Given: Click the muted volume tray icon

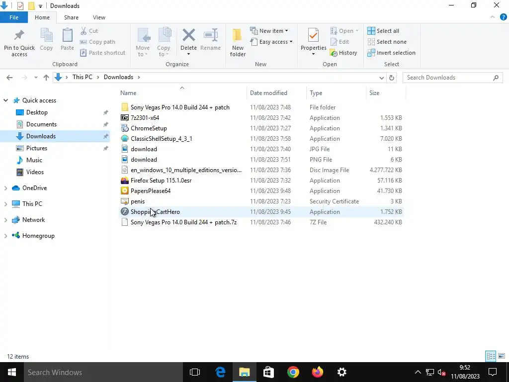Looking at the screenshot, I should coord(441,372).
